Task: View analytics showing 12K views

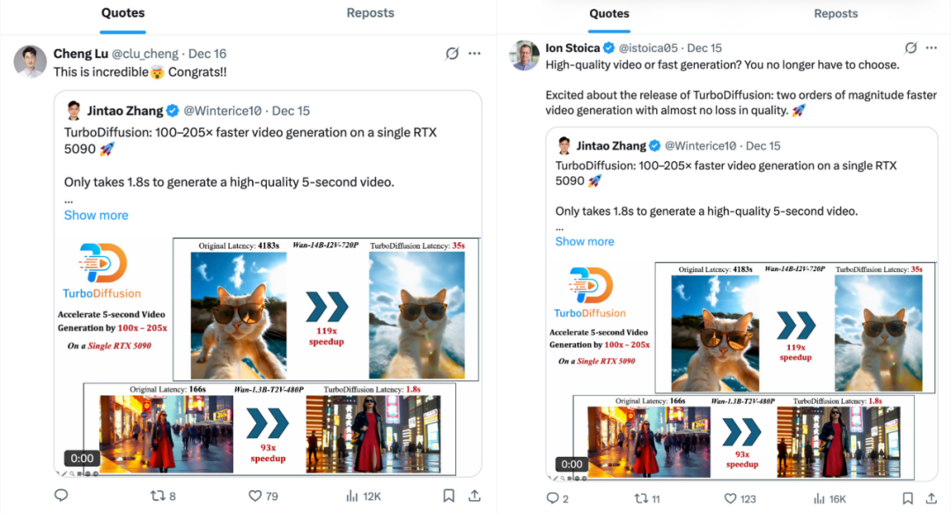Action: point(364,496)
